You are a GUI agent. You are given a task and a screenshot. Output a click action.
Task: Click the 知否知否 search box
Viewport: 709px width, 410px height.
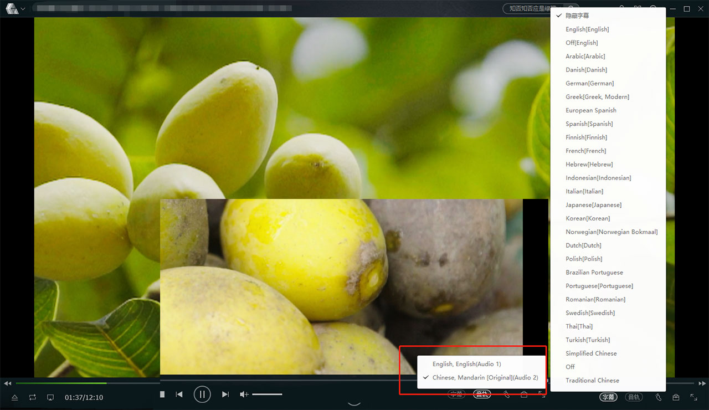click(x=529, y=9)
